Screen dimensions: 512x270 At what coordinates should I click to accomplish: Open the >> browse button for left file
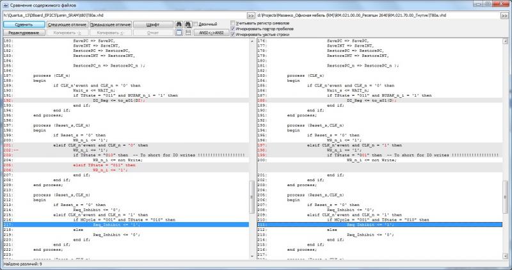coord(251,14)
